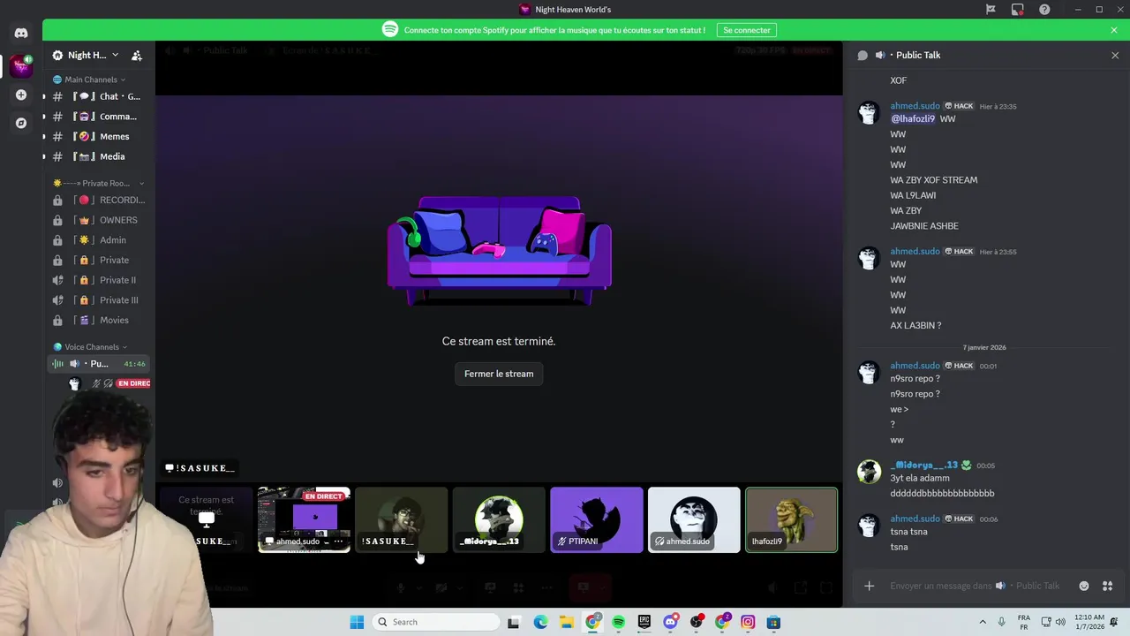This screenshot has height=636, width=1130.
Task: Open activities grid in call controls
Action: click(x=518, y=587)
